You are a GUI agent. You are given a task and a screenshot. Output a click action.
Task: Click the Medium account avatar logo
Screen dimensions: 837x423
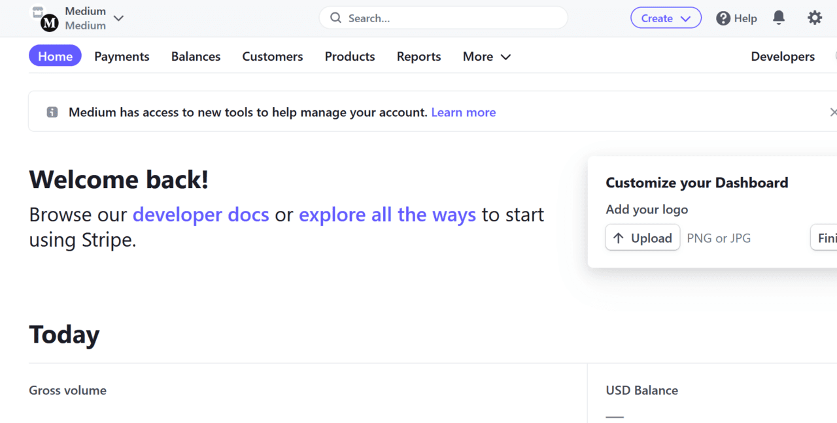(x=48, y=23)
